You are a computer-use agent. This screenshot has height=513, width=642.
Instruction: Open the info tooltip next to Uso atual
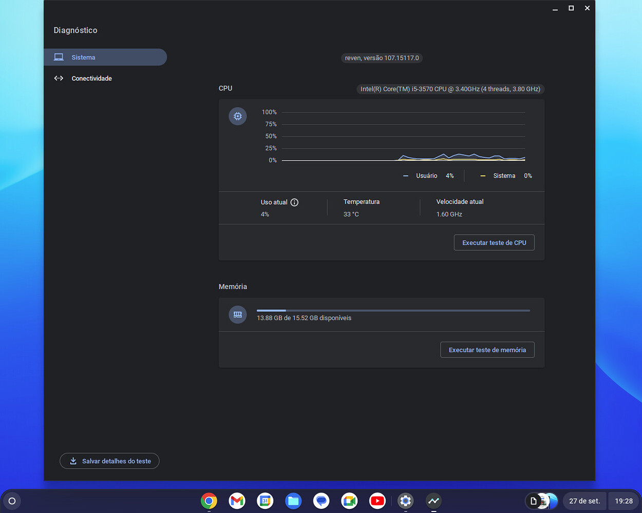pos(294,202)
